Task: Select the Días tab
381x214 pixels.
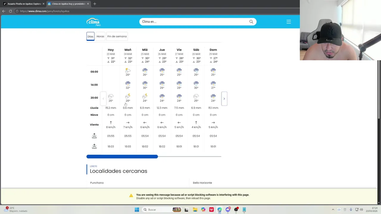Action: click(x=90, y=36)
